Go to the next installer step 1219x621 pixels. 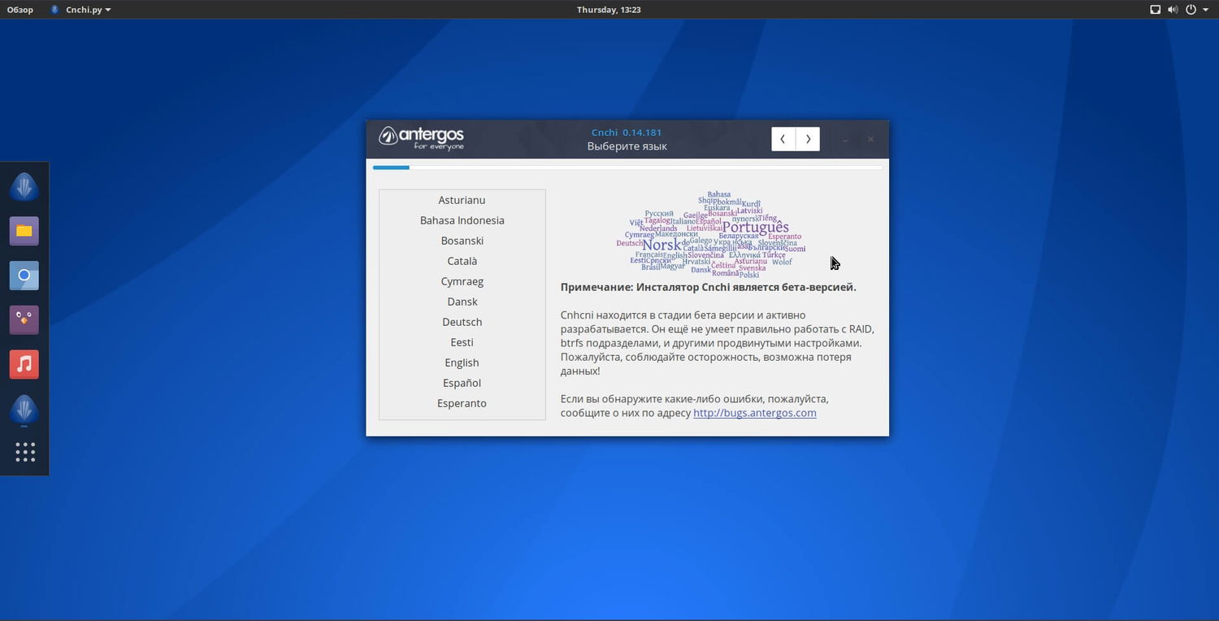pos(808,139)
